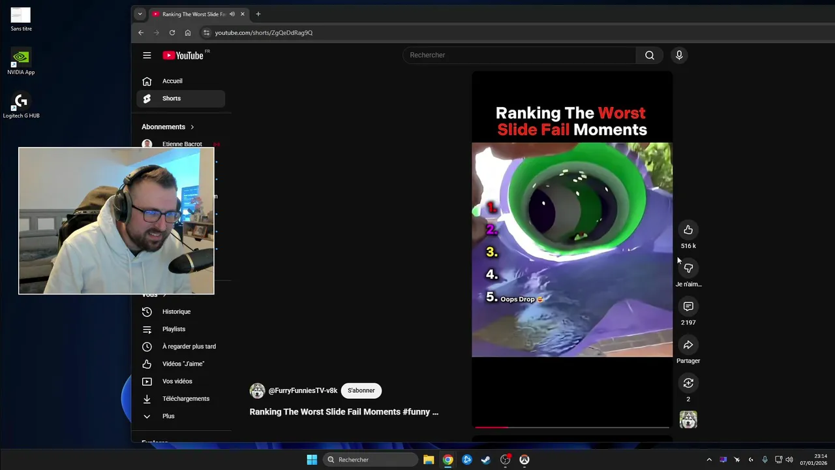Screen dimensions: 835x470
Task: Click the Short's title text
Action: point(344,412)
